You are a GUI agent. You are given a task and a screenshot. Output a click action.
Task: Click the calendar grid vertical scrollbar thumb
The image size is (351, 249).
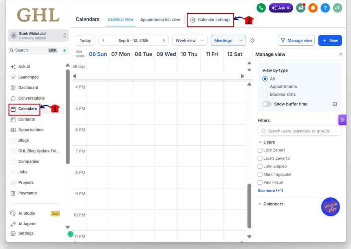point(250,206)
